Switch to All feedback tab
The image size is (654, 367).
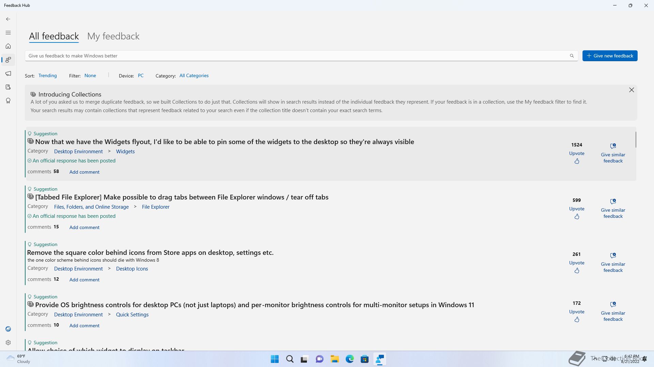point(54,36)
